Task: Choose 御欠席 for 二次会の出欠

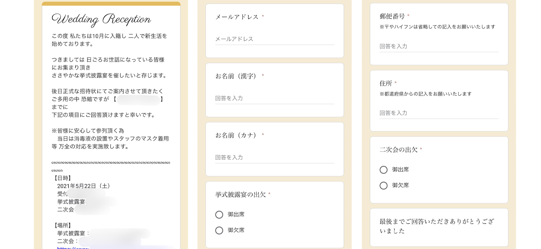Action: click(383, 186)
